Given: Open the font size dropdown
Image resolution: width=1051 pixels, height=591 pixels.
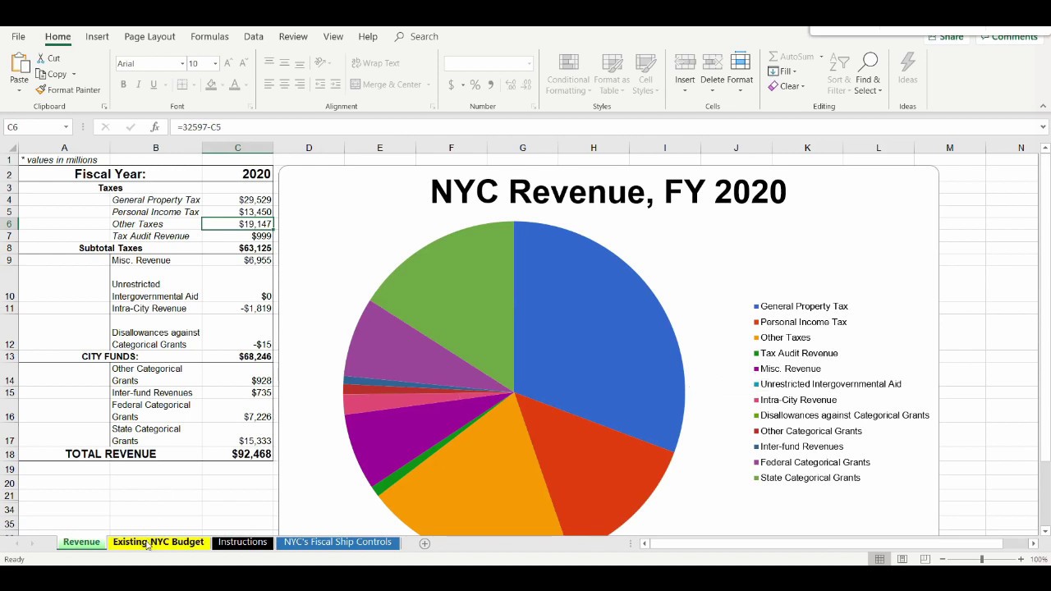Looking at the screenshot, I should 215,63.
